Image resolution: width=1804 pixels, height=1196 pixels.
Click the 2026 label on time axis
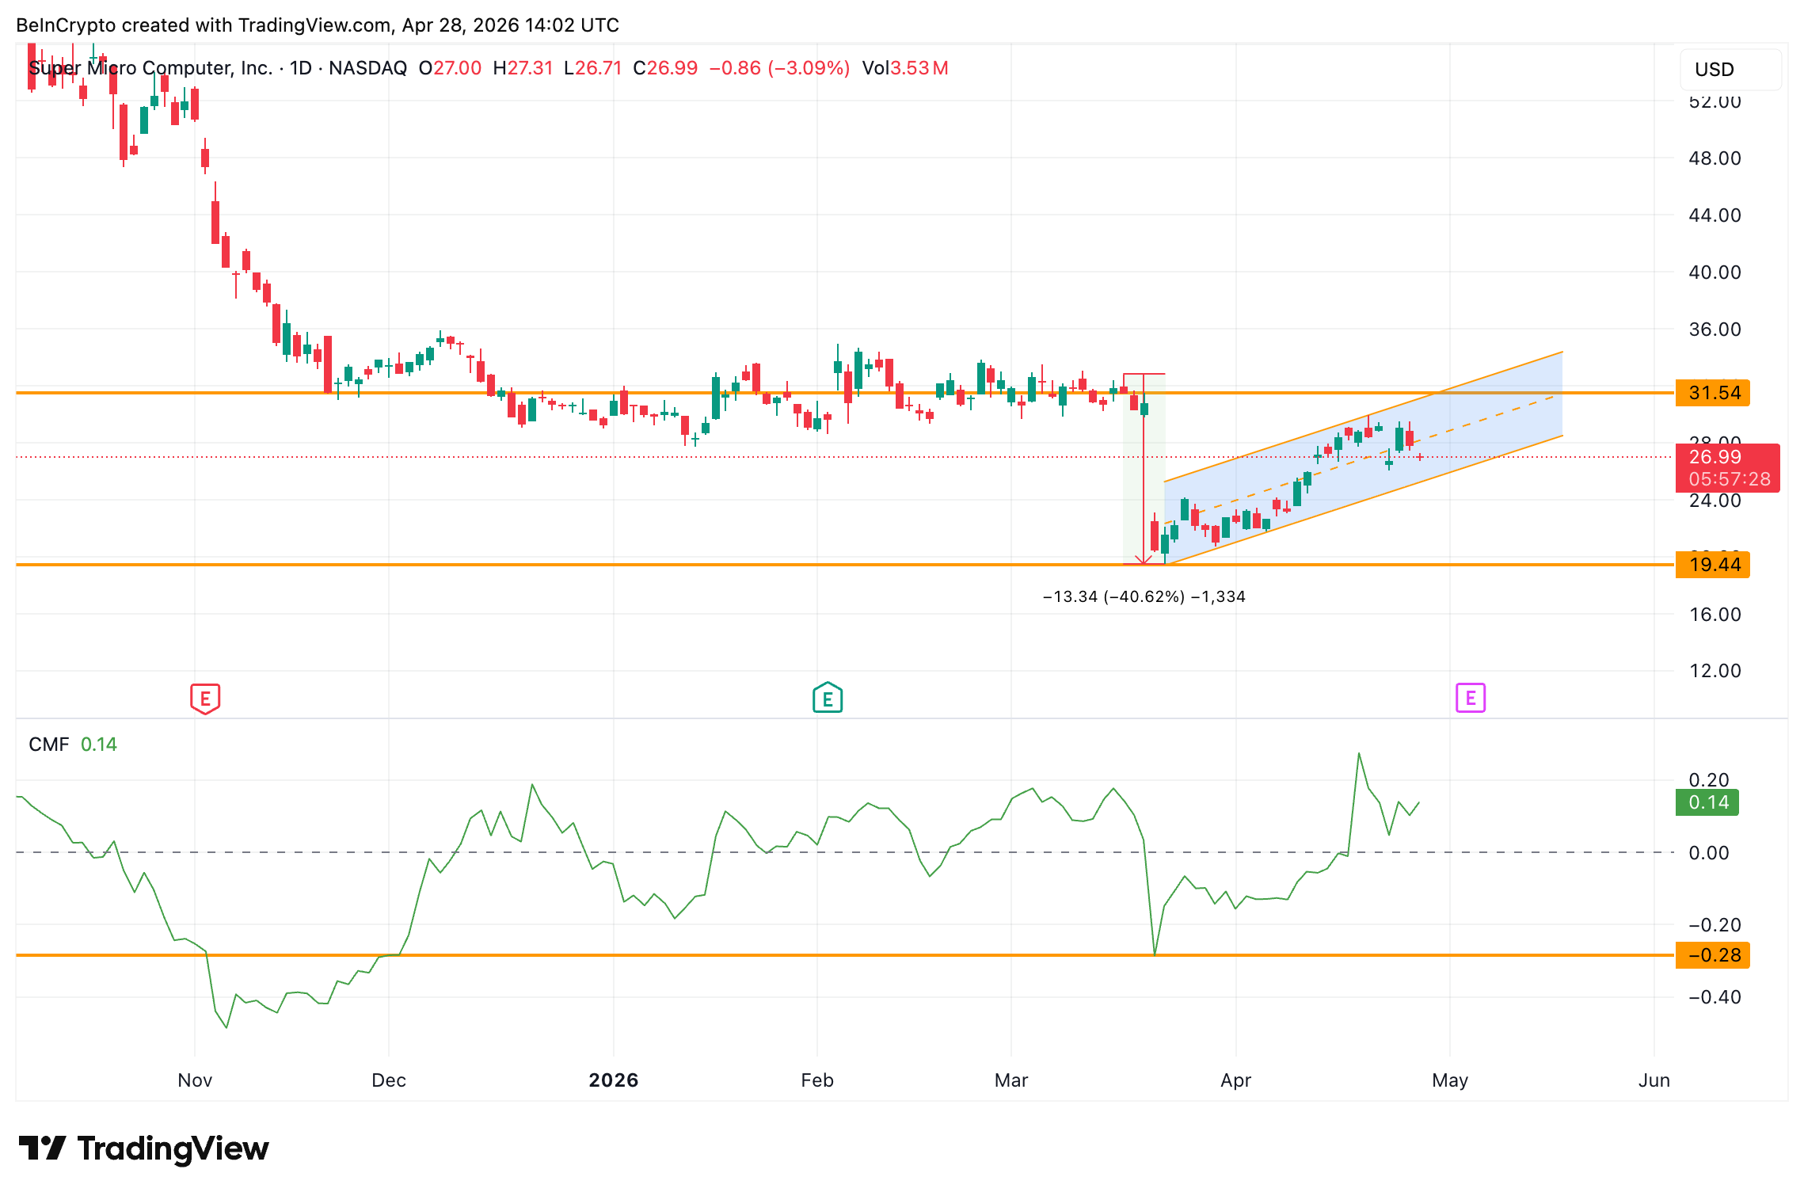614,1080
